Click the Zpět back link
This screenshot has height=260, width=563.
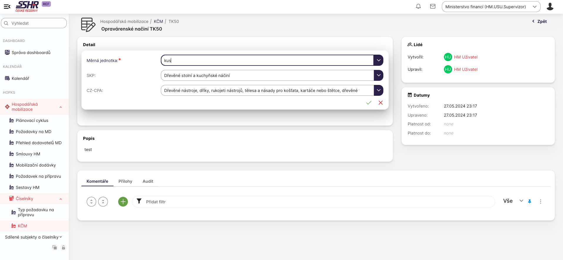[x=539, y=21]
